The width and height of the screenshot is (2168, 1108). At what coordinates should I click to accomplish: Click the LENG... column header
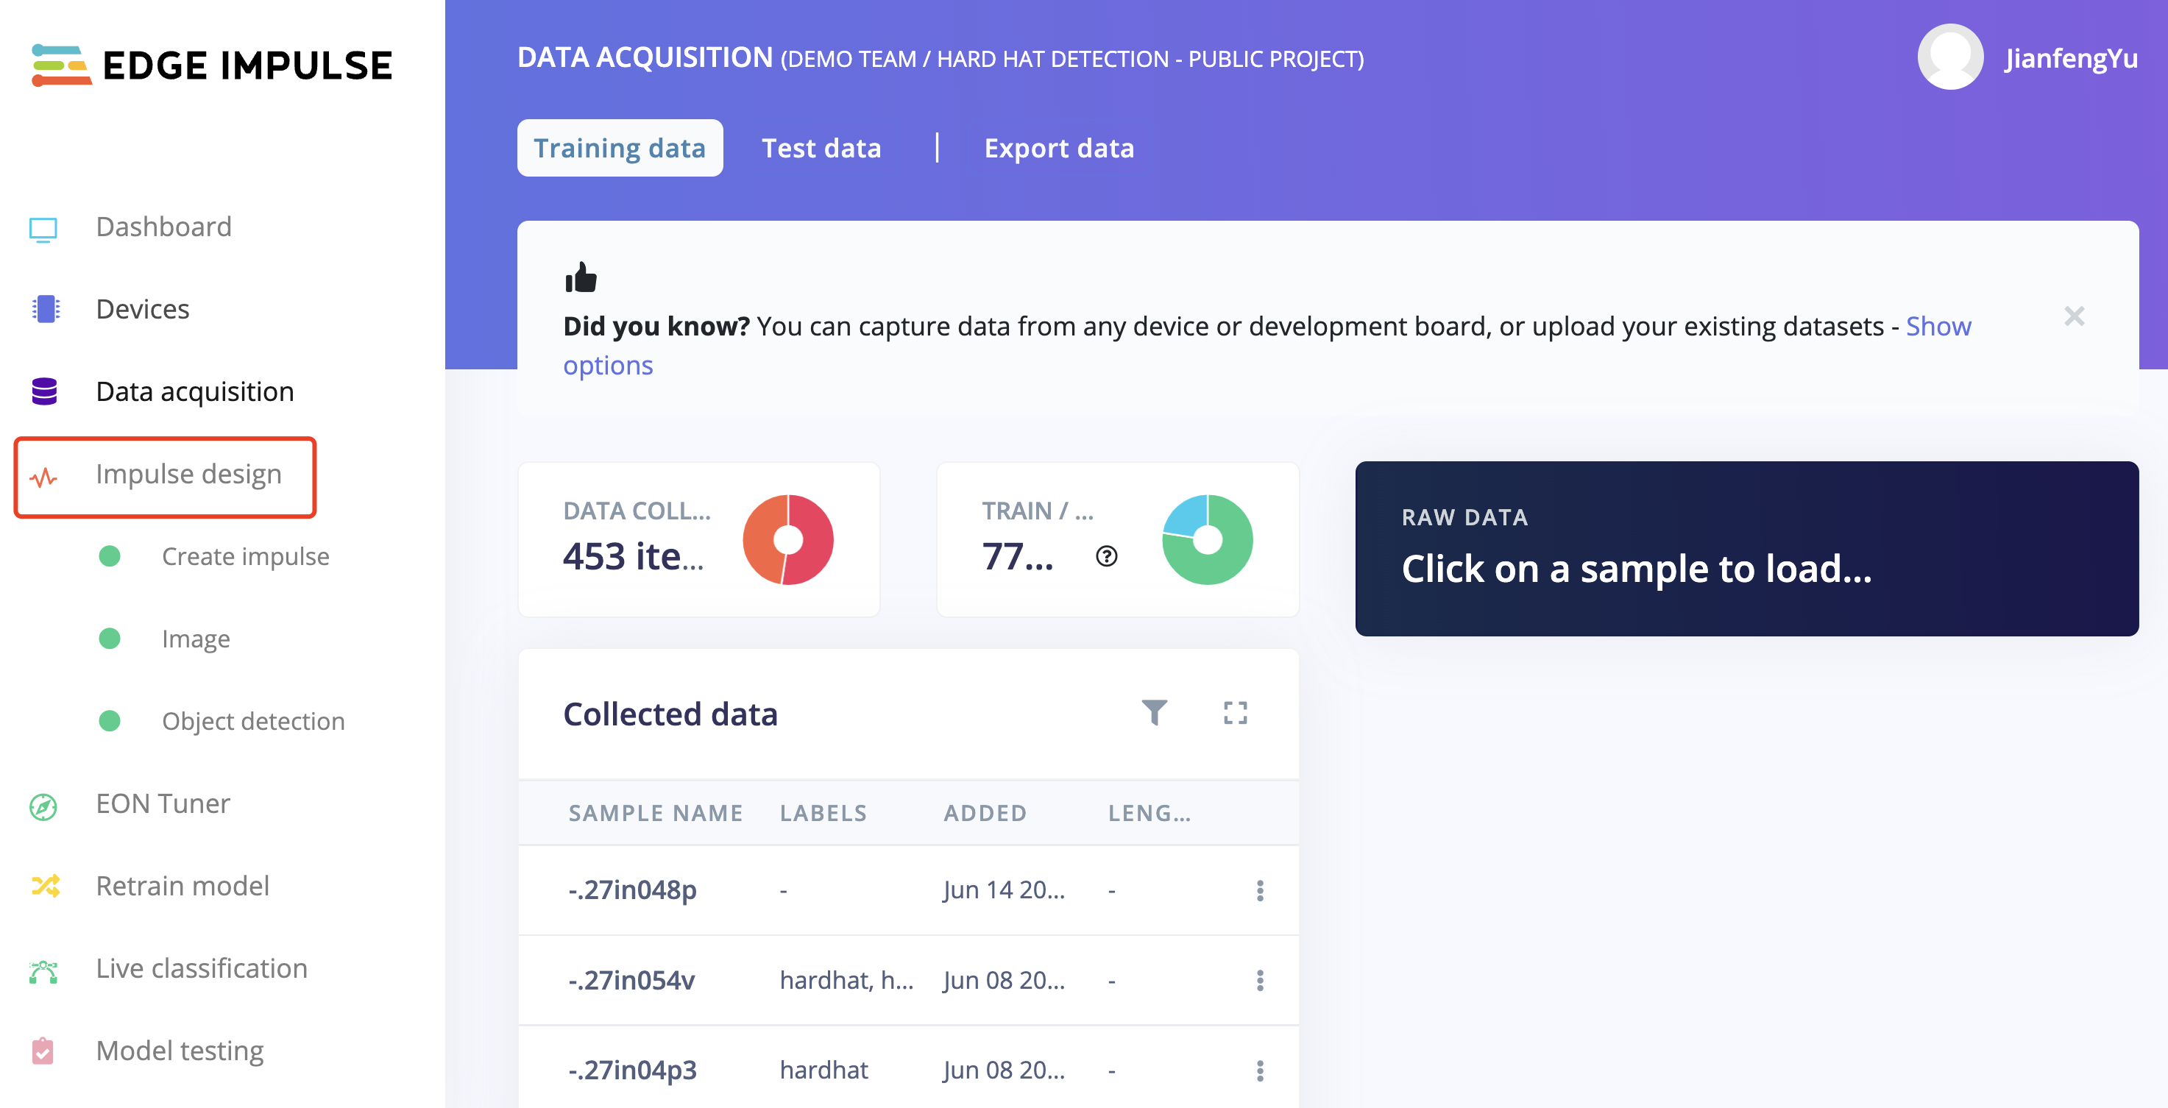tap(1149, 813)
